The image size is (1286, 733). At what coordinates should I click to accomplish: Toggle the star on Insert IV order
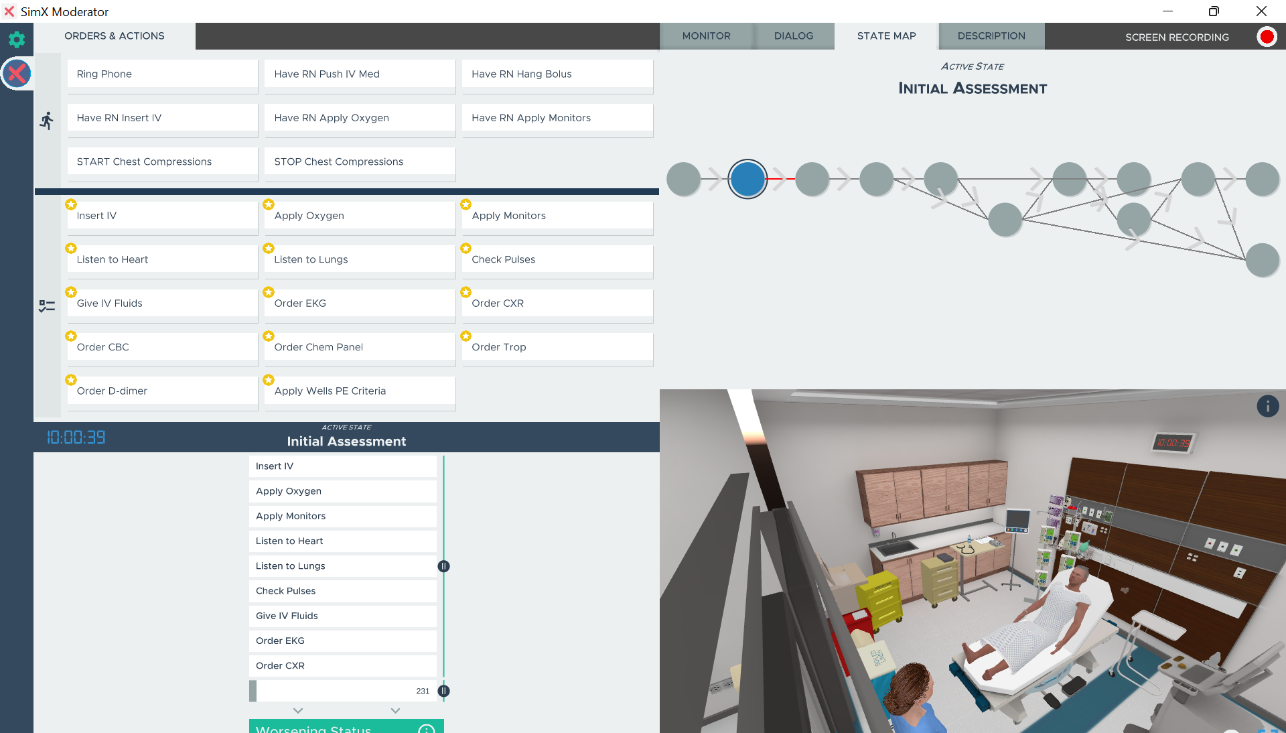coord(71,204)
